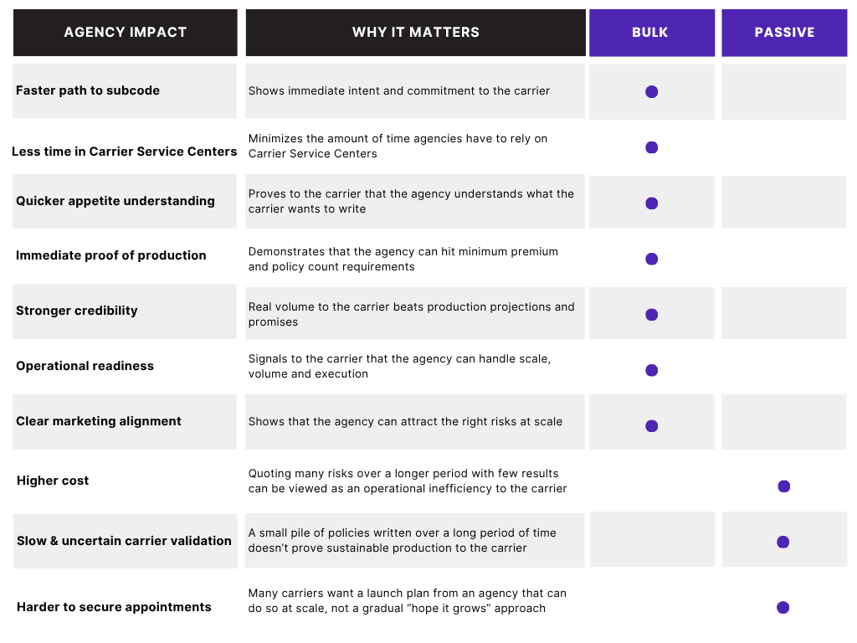This screenshot has width=857, height=643.
Task: Click the Passive dot for Harder to secure appointments
Action: (783, 607)
